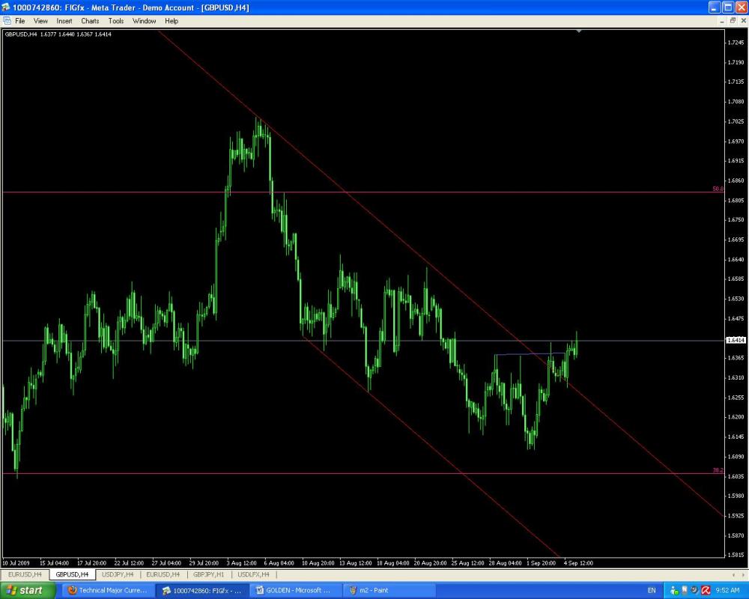Click the 3 Aug 12:00 time label
749x599 pixels.
pyautogui.click(x=242, y=563)
